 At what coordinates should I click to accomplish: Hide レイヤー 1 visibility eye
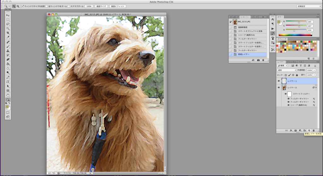(279, 81)
